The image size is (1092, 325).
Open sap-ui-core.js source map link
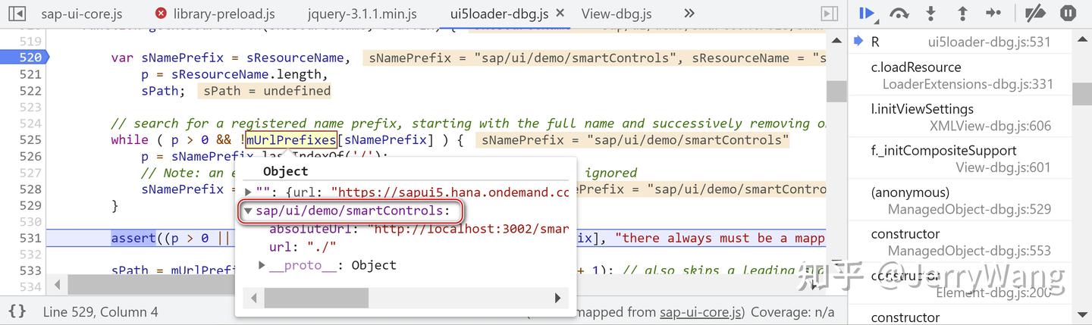click(701, 311)
